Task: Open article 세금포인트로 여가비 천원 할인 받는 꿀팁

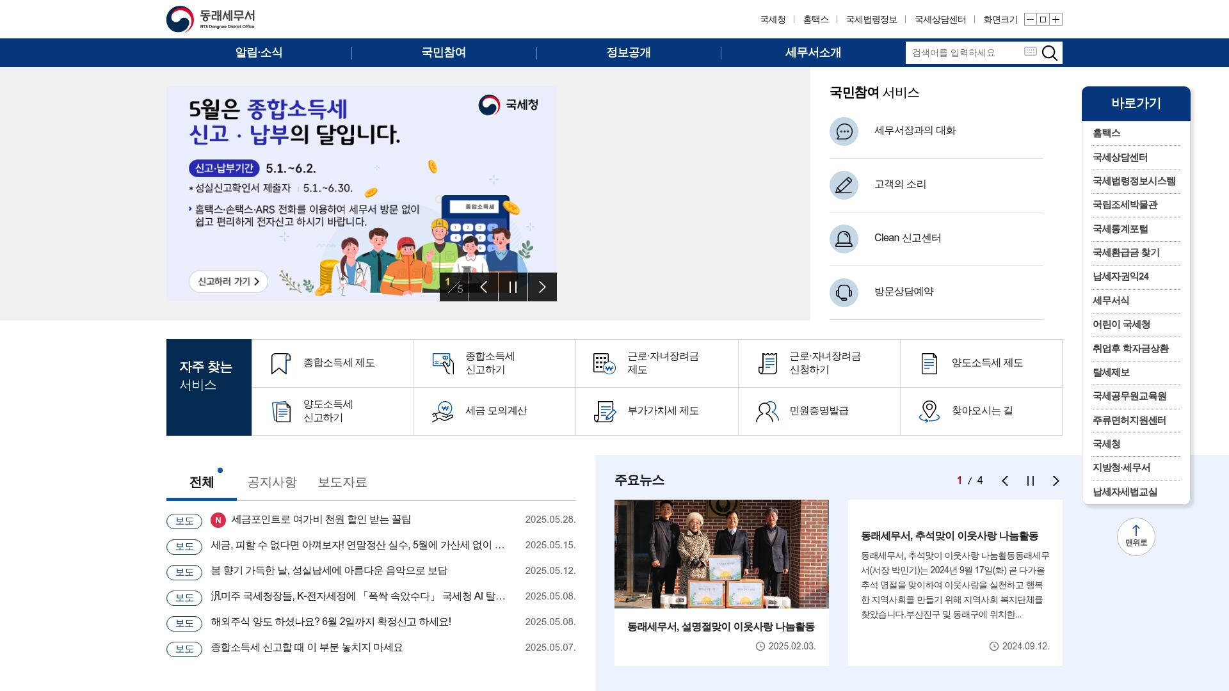Action: click(x=321, y=520)
